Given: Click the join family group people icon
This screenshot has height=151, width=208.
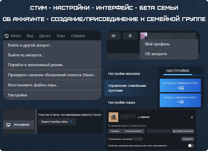Looking at the screenshot, I should tap(181, 88).
